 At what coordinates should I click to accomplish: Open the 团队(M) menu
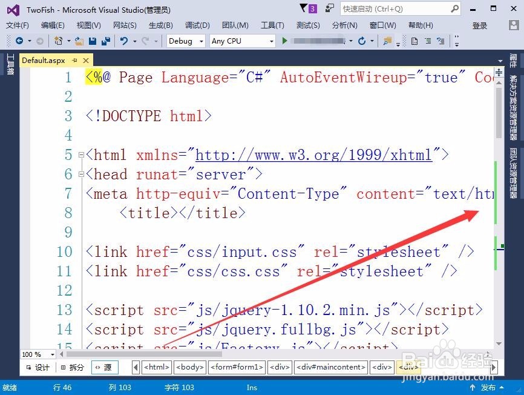coord(235,25)
